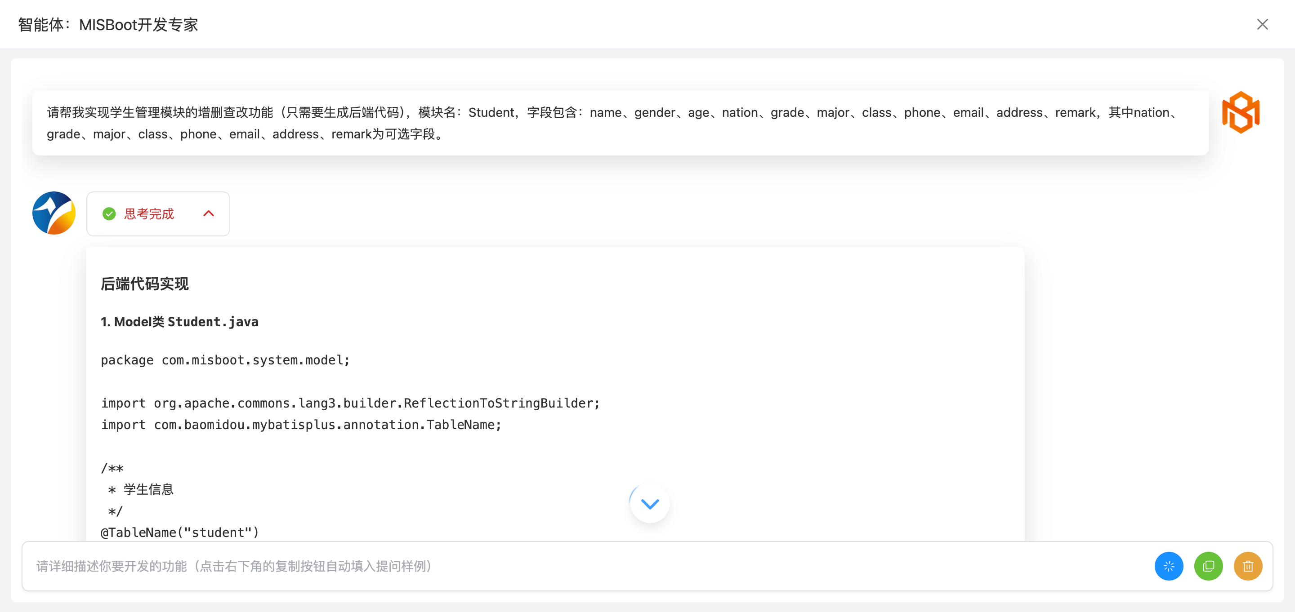Click the user prompt message bubble
Image resolution: width=1295 pixels, height=612 pixels.
tap(620, 123)
